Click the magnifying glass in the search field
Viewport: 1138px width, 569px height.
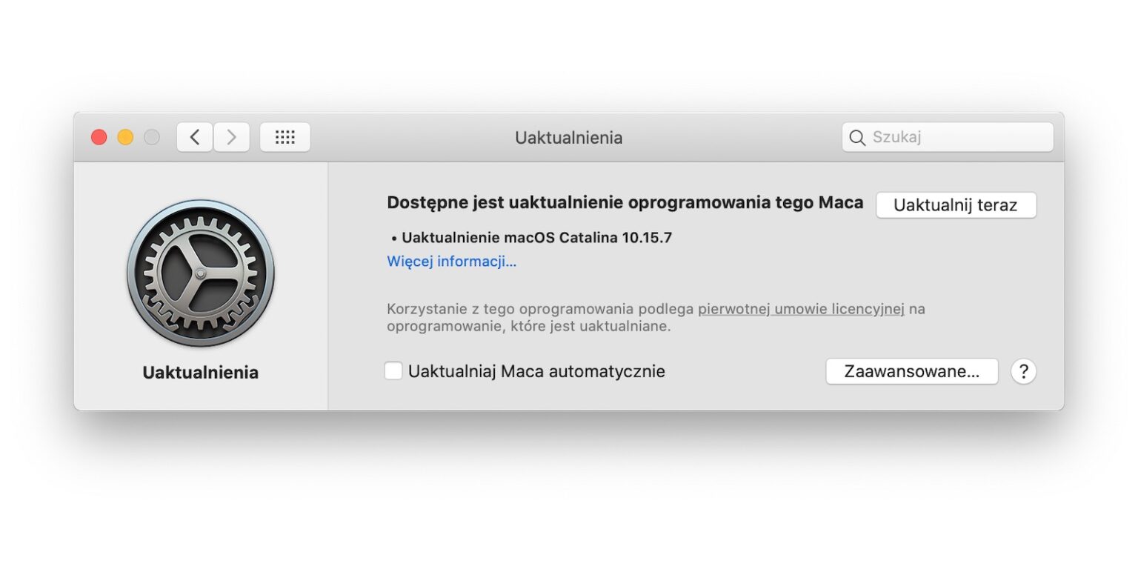coord(857,138)
